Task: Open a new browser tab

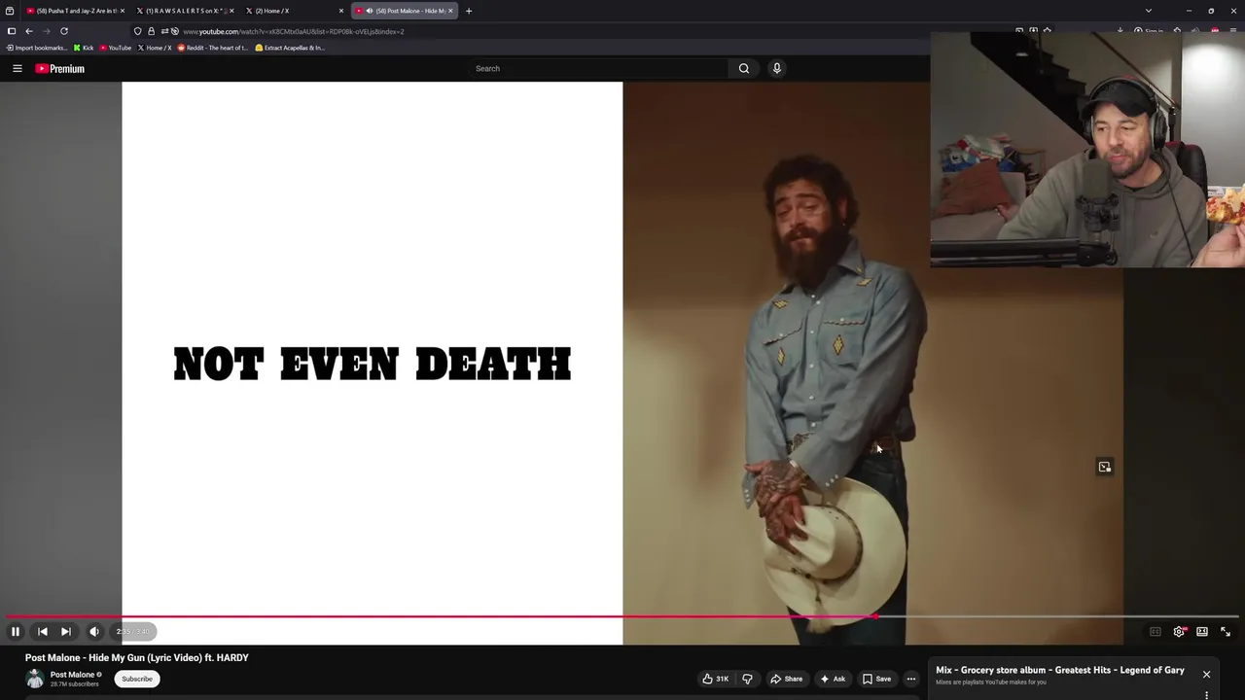Action: (x=469, y=11)
